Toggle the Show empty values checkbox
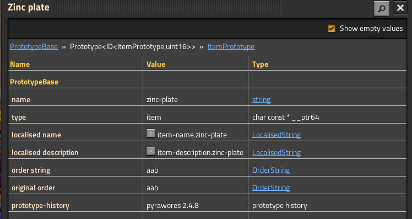Image resolution: width=412 pixels, height=219 pixels. [332, 29]
